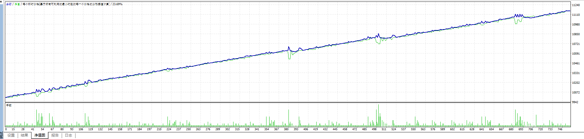Click the 9942 y-axis value
Screen dimensions: 584x139
[575, 102]
